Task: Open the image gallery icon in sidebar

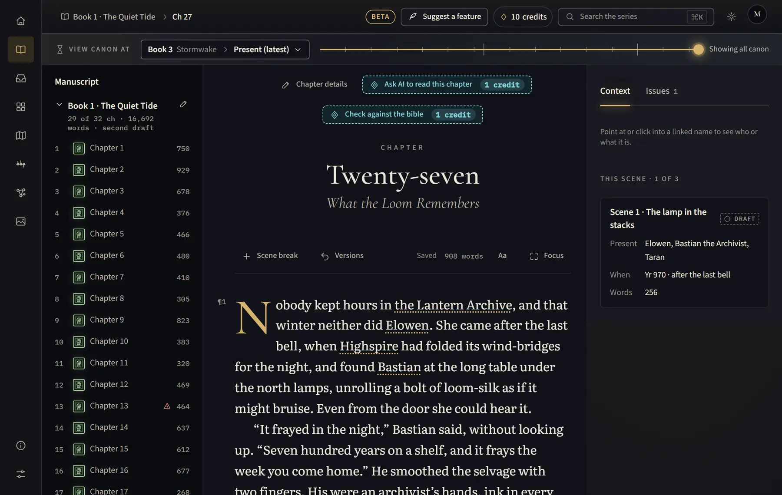Action: pyautogui.click(x=20, y=221)
